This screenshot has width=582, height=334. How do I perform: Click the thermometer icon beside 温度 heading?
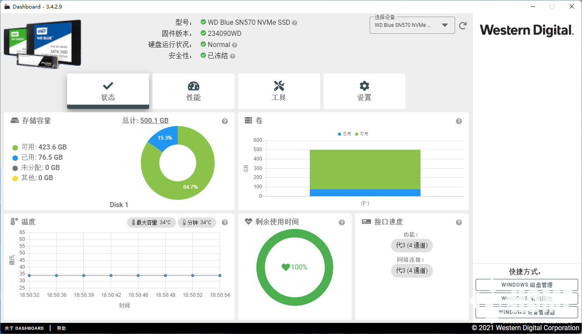pos(14,222)
